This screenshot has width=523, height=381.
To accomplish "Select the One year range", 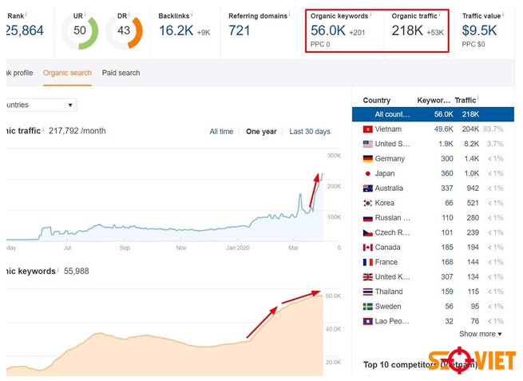I will (261, 132).
